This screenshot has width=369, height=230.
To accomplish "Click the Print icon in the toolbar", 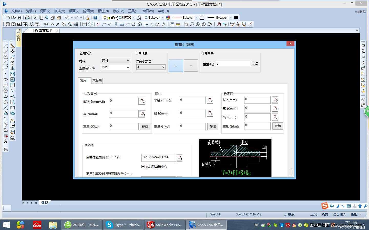I will pyautogui.click(x=27, y=18).
